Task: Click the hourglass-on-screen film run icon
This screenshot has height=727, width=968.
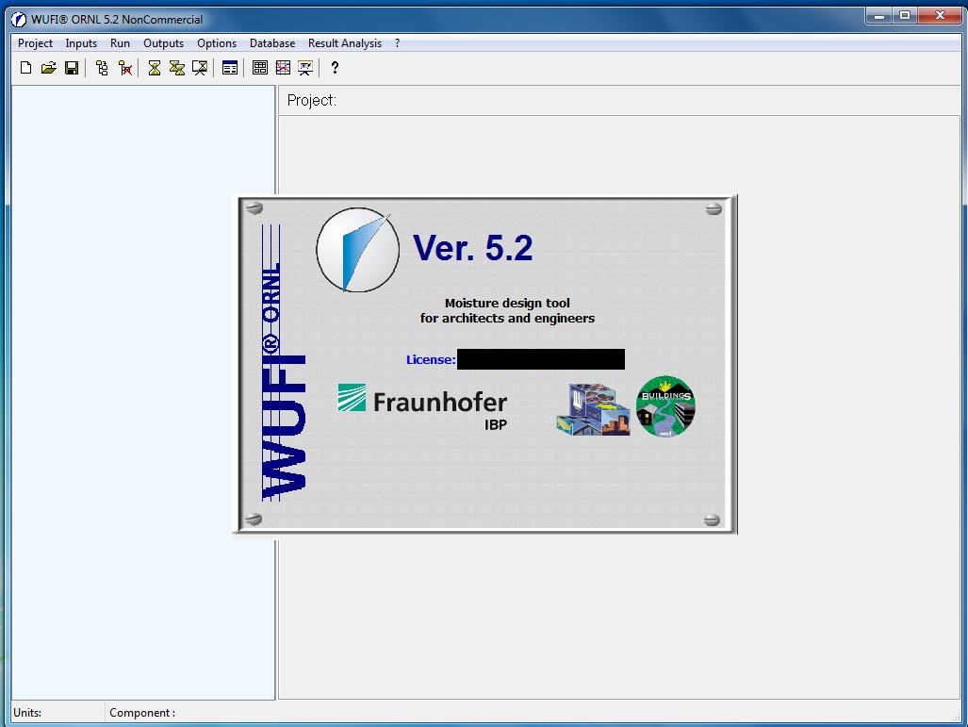Action: click(x=200, y=68)
